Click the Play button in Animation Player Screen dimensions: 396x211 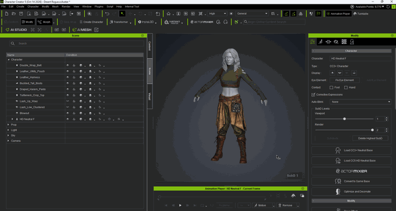coord(180,206)
